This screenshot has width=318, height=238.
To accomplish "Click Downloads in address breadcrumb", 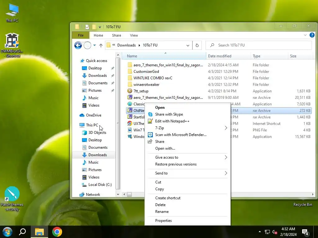I will 126,45.
